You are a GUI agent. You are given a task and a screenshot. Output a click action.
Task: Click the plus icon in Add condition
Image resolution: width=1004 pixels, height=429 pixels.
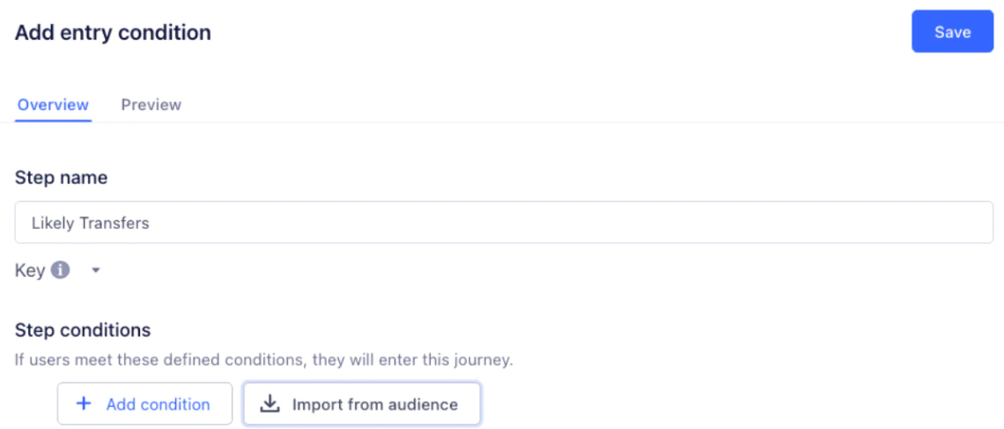(84, 404)
